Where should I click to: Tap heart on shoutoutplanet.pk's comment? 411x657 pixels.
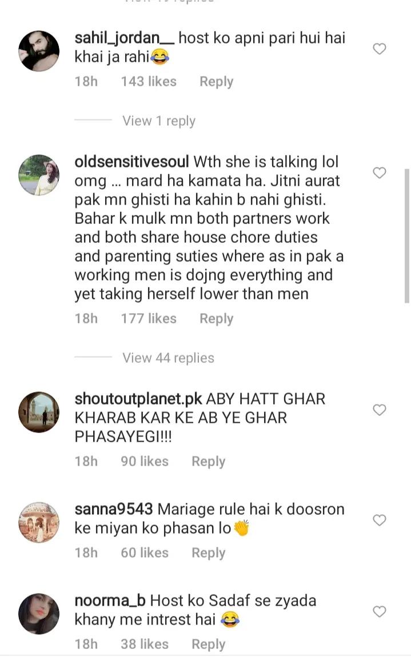[380, 410]
